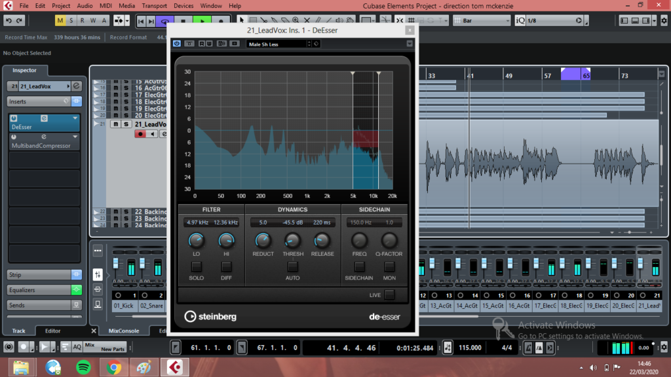Open File Explorer from the taskbar
This screenshot has width=671, height=377.
pyautogui.click(x=21, y=367)
